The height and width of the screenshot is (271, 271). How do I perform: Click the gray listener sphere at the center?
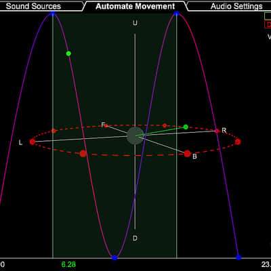[x=135, y=135]
